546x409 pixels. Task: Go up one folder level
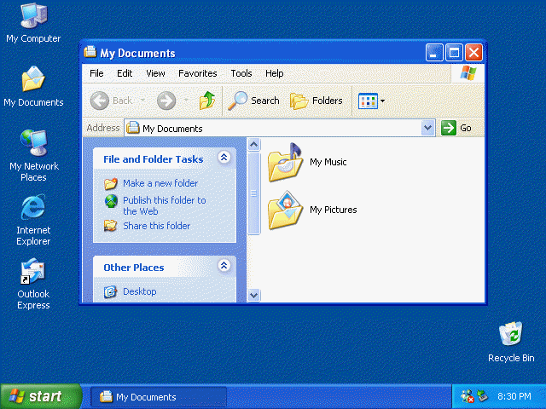point(207,101)
